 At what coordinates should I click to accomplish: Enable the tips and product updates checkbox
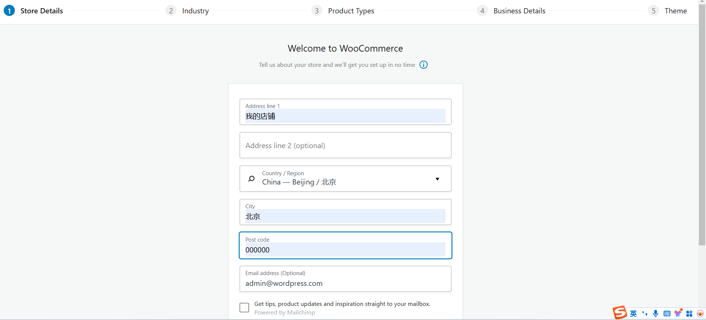pos(244,307)
